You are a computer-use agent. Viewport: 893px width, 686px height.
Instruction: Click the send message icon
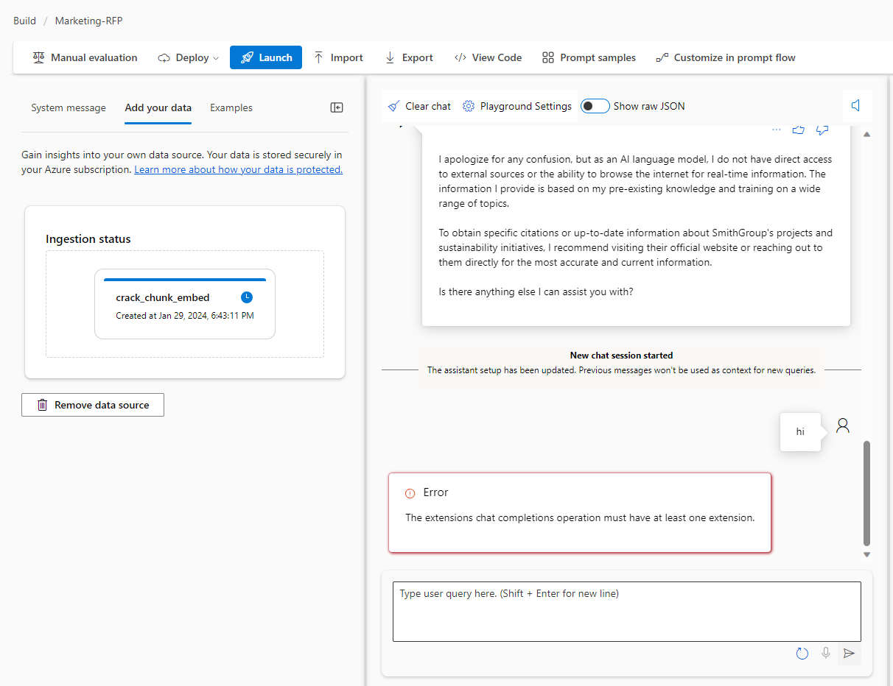pyautogui.click(x=849, y=653)
